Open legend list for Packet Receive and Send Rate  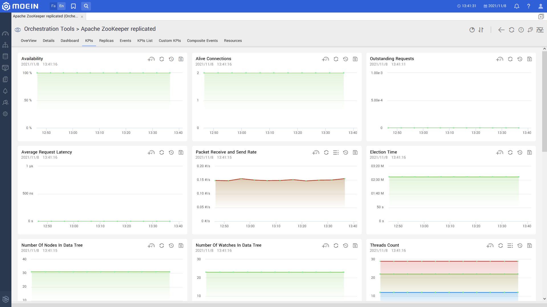pos(336,152)
